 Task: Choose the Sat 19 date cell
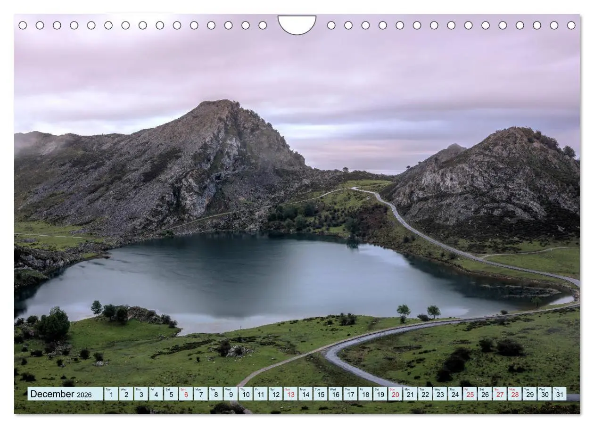[380, 394]
